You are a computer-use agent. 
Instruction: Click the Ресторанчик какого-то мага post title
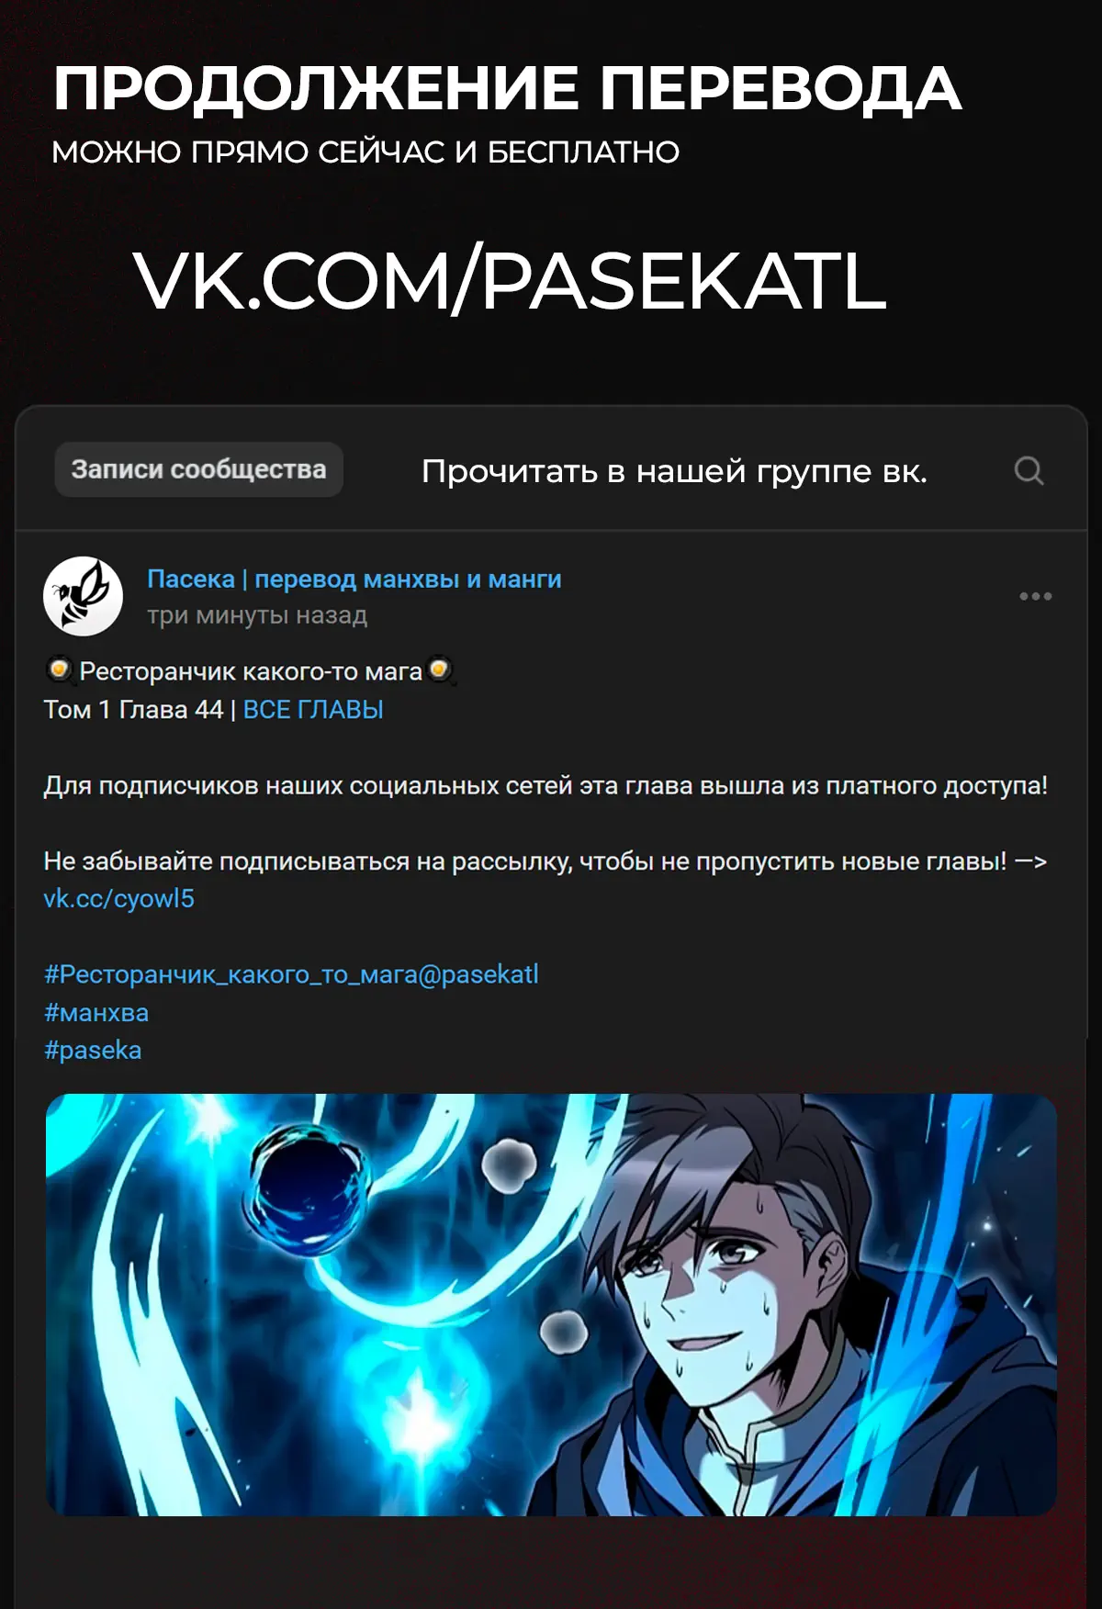251,671
